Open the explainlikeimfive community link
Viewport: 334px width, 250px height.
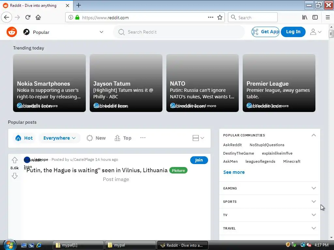pos(277,153)
